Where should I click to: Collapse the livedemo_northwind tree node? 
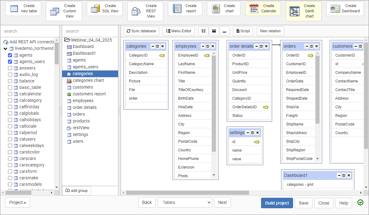[5, 48]
